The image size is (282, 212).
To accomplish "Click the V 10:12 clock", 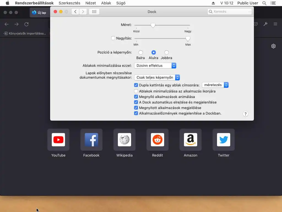I will 227,3.
